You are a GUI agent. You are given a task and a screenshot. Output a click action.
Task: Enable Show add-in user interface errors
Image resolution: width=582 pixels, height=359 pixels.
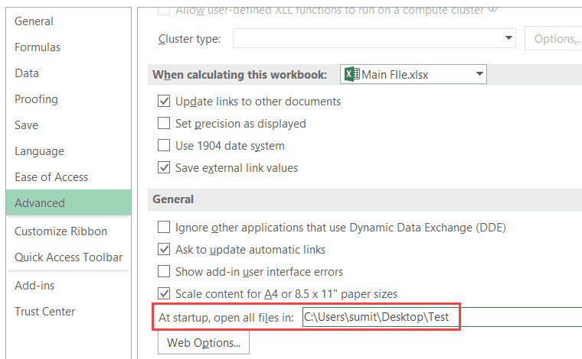pyautogui.click(x=164, y=271)
